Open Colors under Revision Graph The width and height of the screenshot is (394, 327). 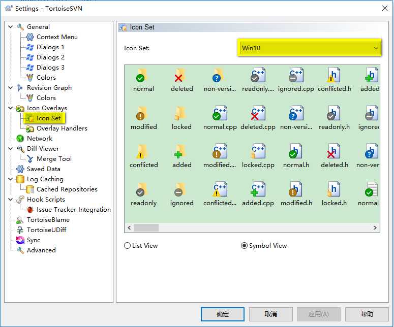46,98
